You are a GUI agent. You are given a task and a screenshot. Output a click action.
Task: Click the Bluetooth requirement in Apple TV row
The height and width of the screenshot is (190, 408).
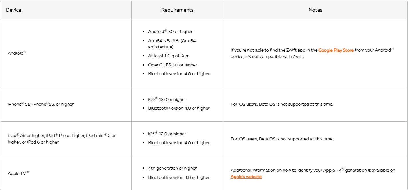(179, 177)
